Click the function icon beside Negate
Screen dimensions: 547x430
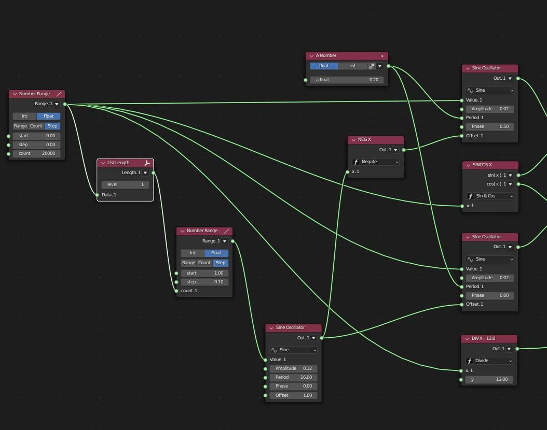356,162
